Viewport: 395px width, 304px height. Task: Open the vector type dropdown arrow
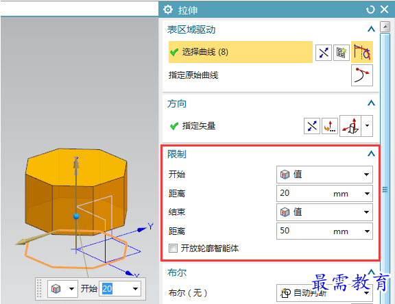[368, 126]
